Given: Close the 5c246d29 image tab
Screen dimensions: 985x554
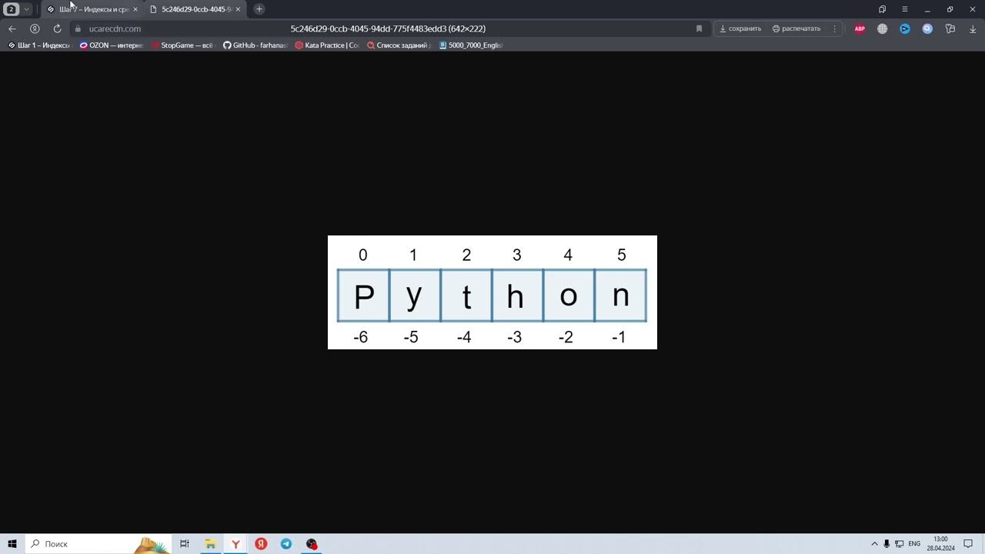Looking at the screenshot, I should [238, 9].
